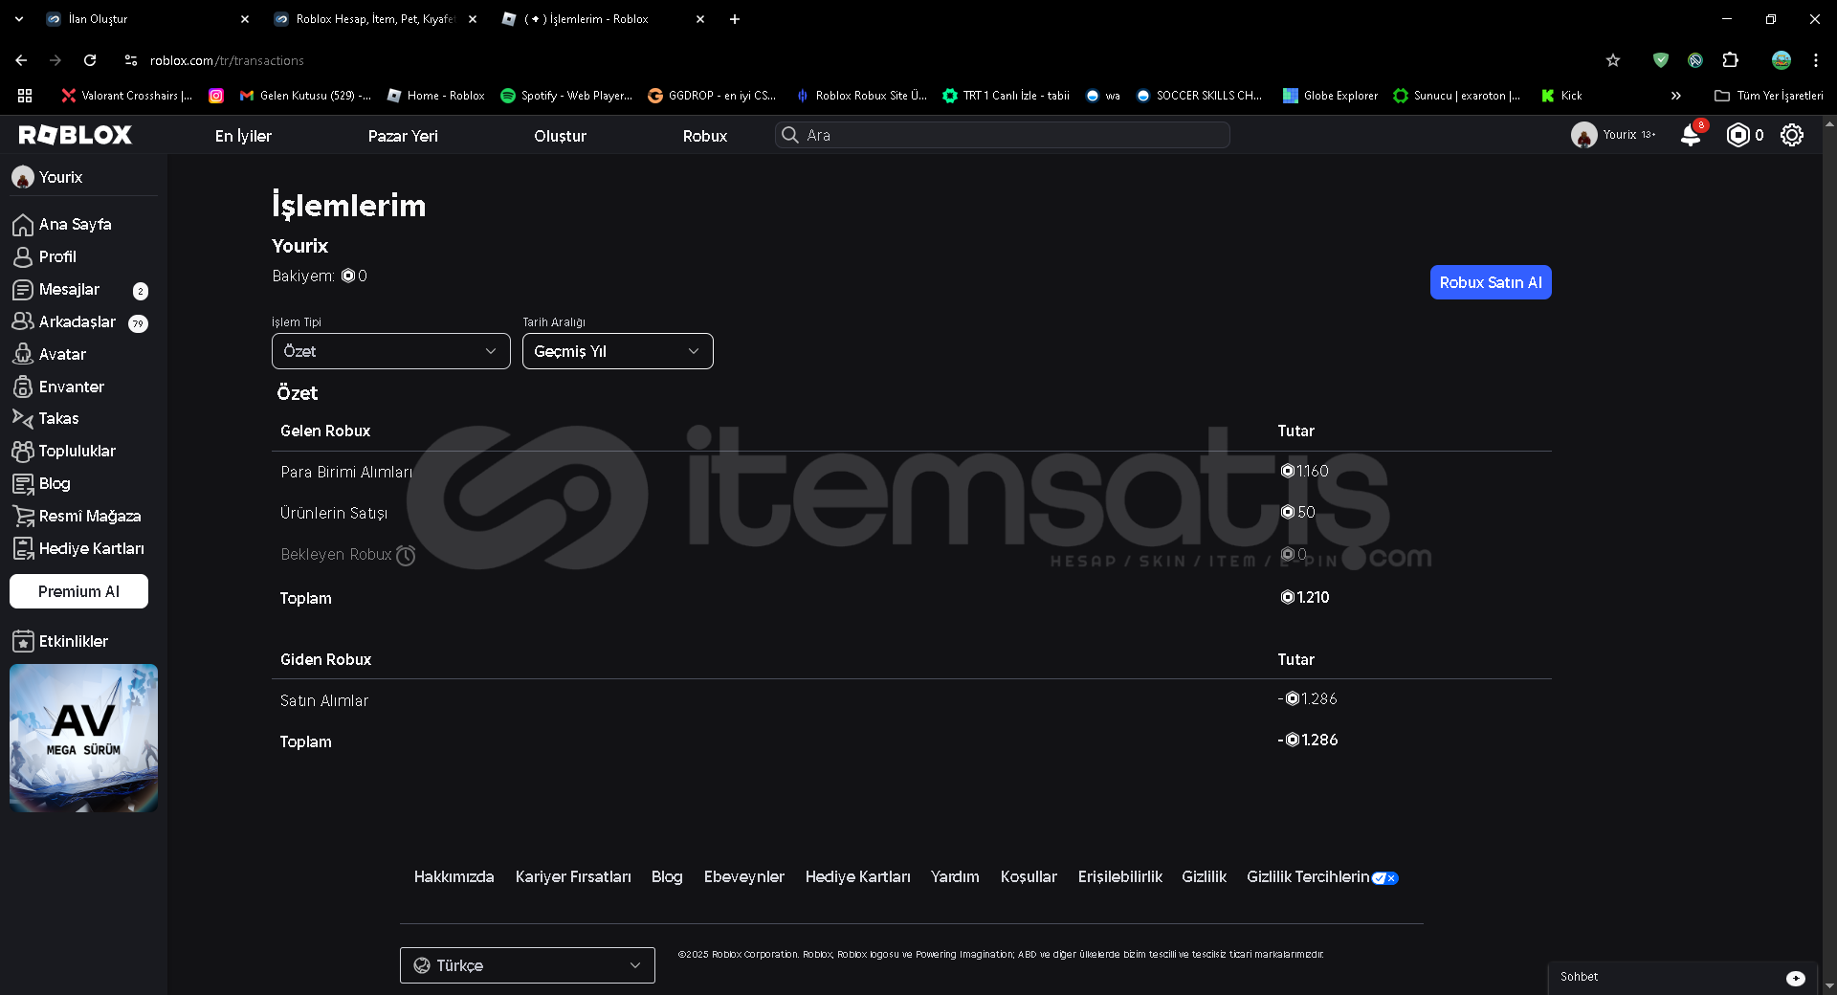Open Takas in the sidebar
This screenshot has height=995, width=1837.
click(46, 418)
